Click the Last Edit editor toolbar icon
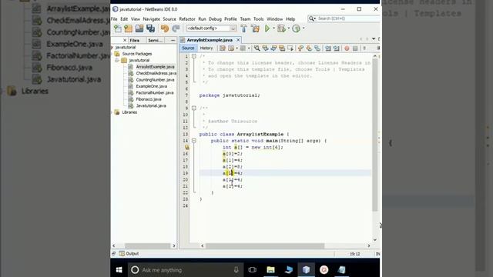 223,48
